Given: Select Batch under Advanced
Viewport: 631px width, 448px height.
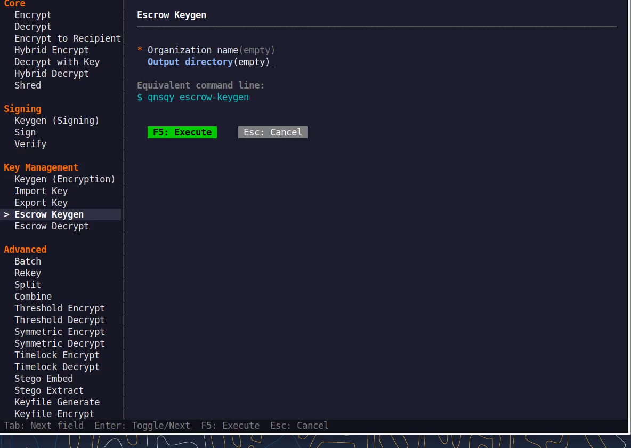Looking at the screenshot, I should point(28,261).
